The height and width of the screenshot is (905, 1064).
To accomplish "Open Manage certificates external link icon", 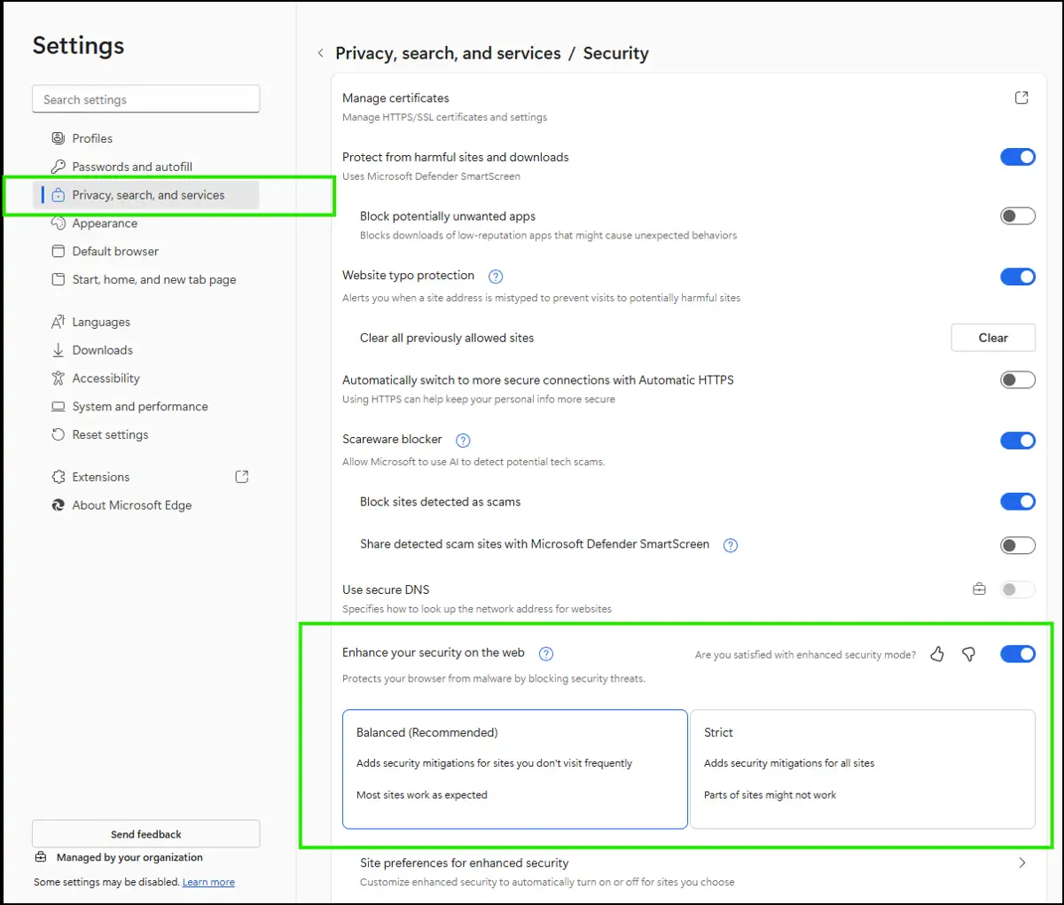I will coord(1021,98).
